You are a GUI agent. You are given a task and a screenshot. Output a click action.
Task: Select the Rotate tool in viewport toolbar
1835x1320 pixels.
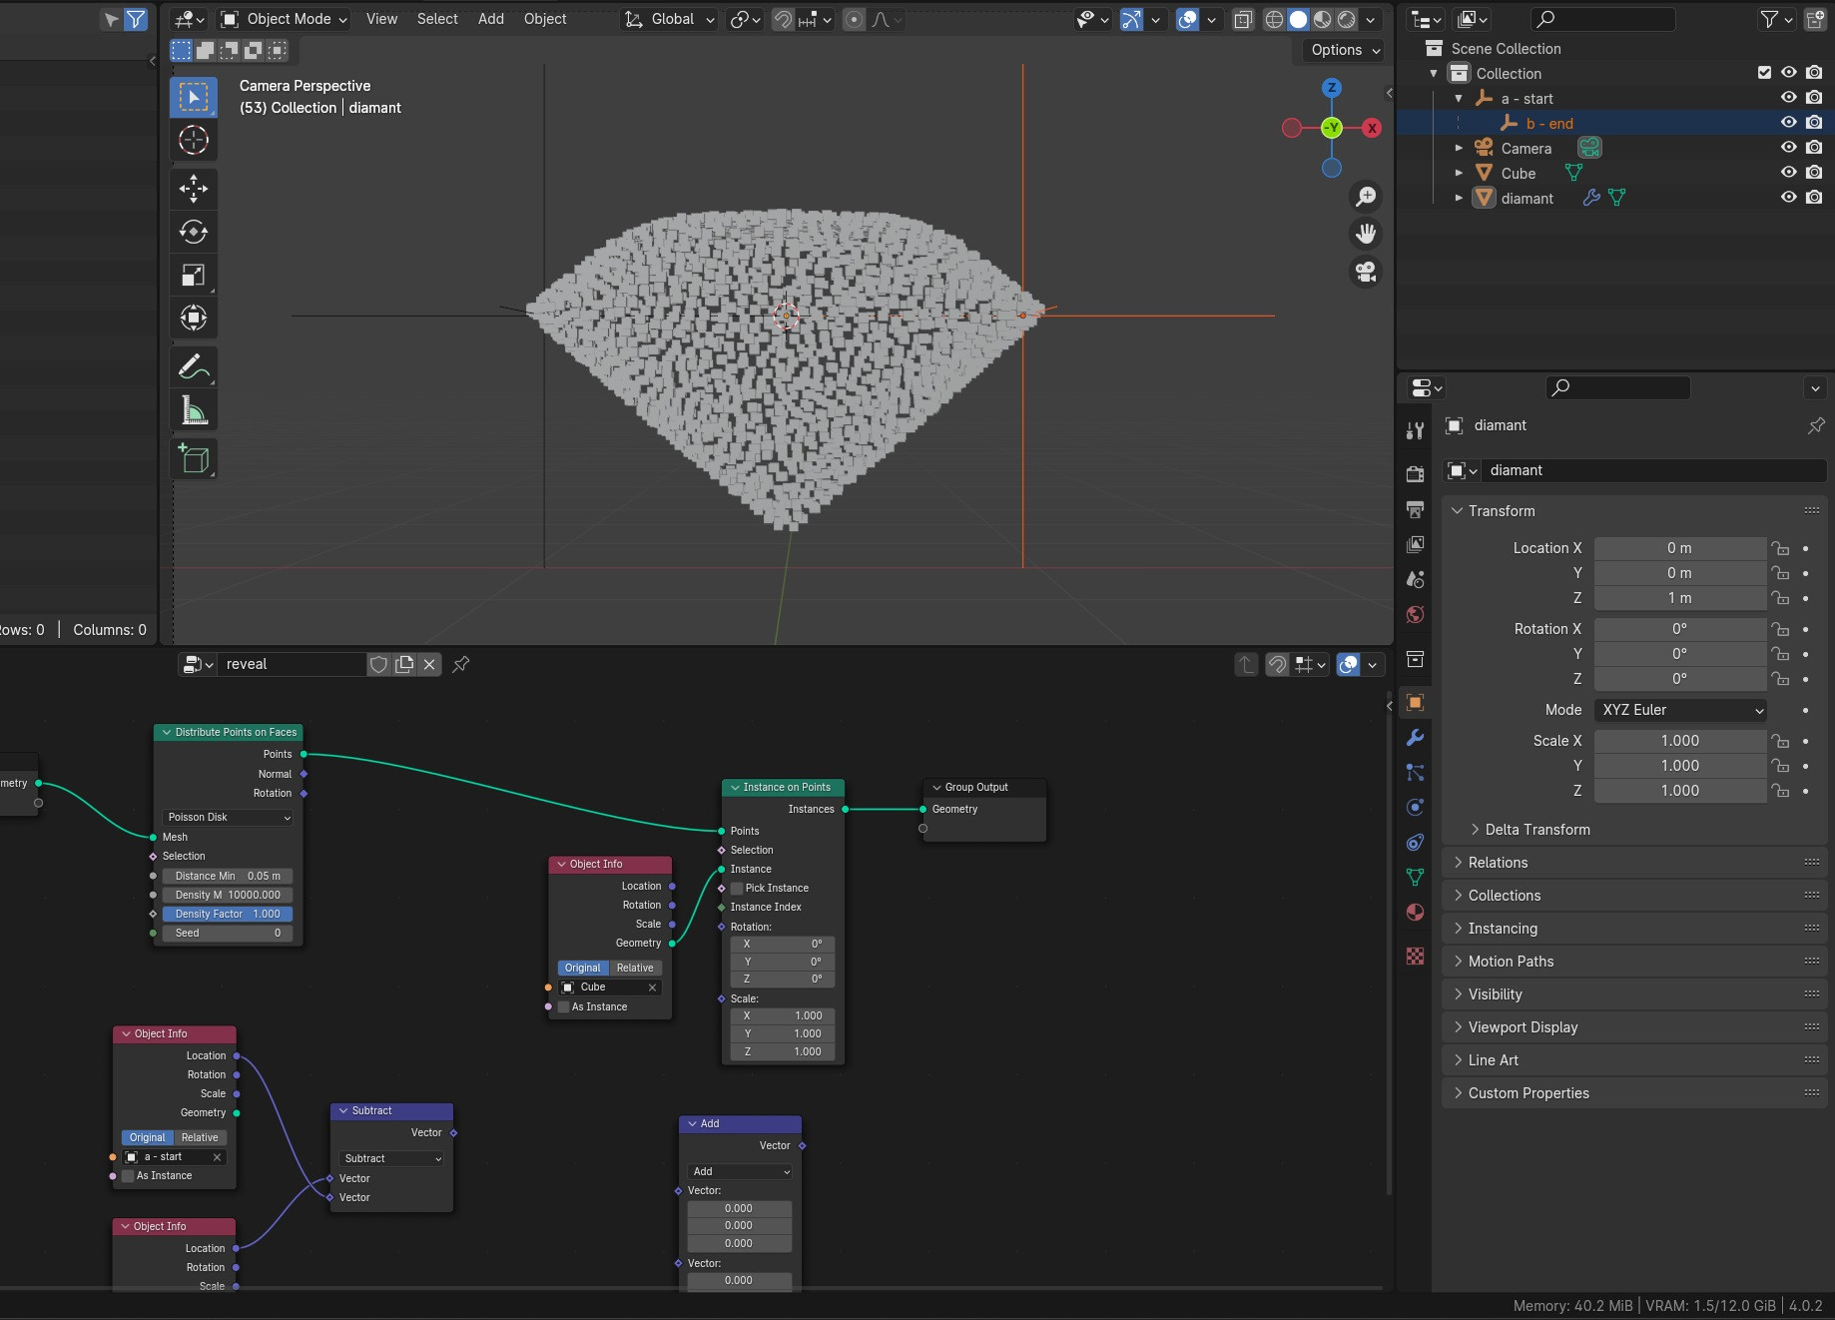[x=193, y=233]
